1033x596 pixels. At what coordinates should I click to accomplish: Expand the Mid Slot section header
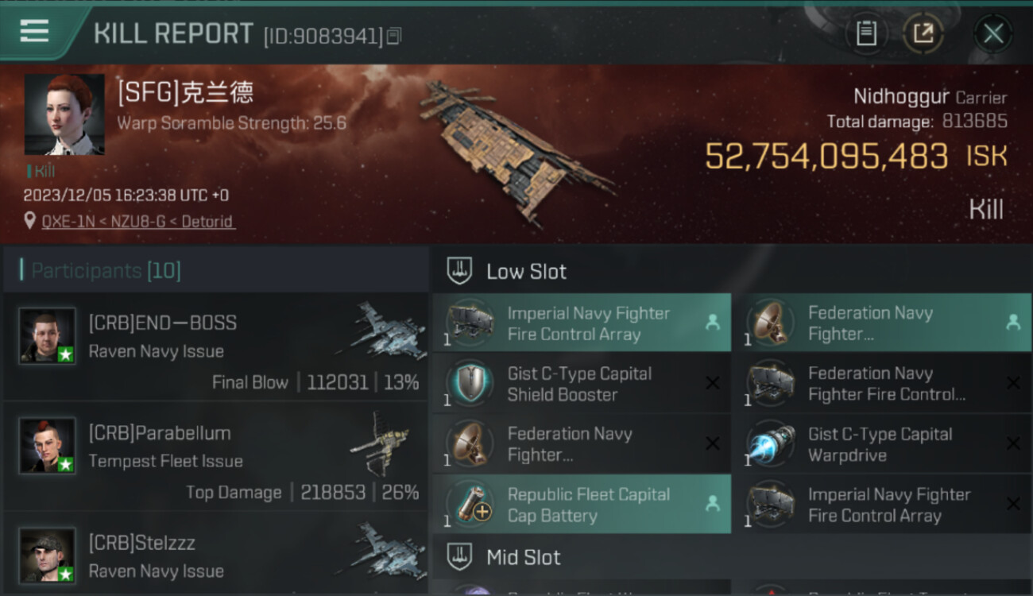click(731, 557)
